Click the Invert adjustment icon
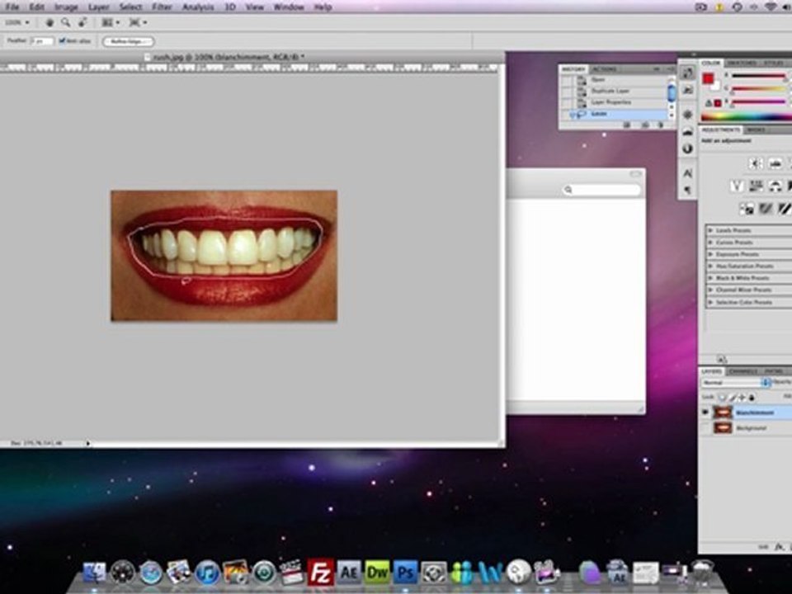 click(x=747, y=208)
